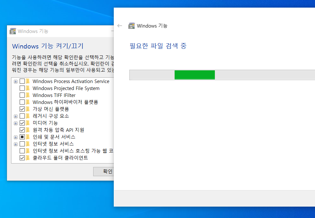Click folder icon beside Windows Projected File System

tap(28, 88)
